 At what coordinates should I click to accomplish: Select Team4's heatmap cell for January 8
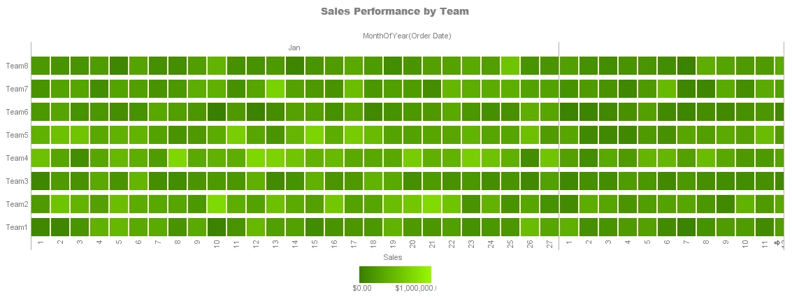(x=178, y=158)
